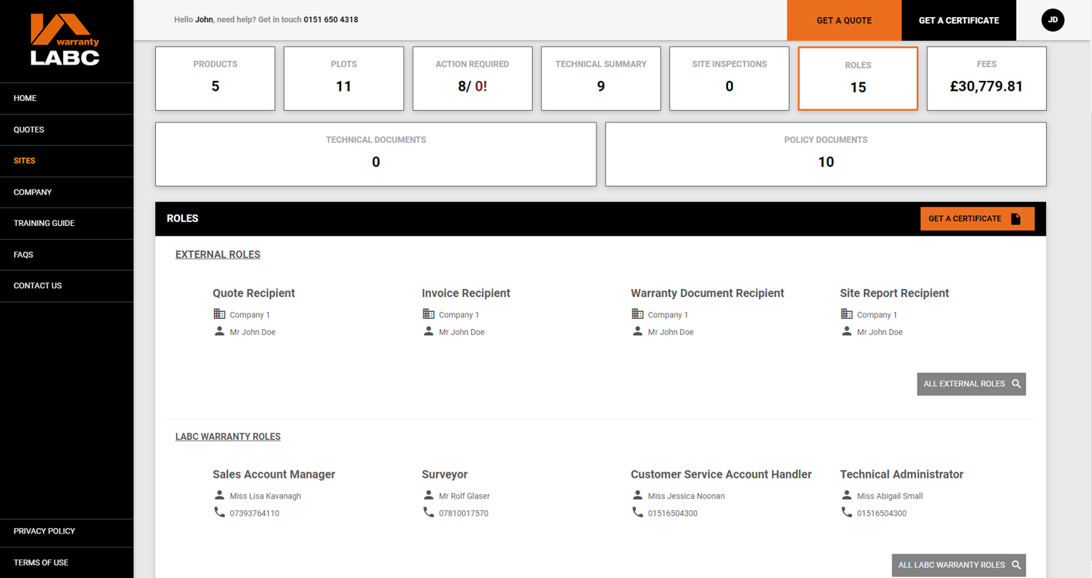Open Contact Us in the sidebar
This screenshot has height=578, width=1092.
tap(67, 285)
